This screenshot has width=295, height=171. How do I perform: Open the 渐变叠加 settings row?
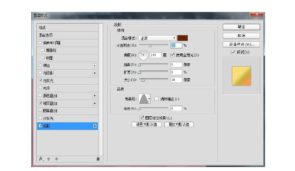tap(68, 103)
